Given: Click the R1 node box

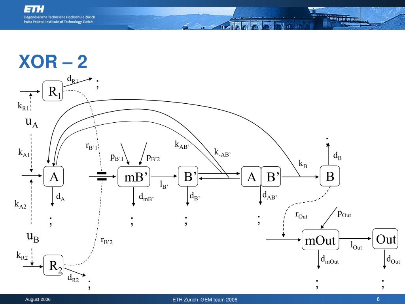Looking at the screenshot, I should tap(53, 91).
